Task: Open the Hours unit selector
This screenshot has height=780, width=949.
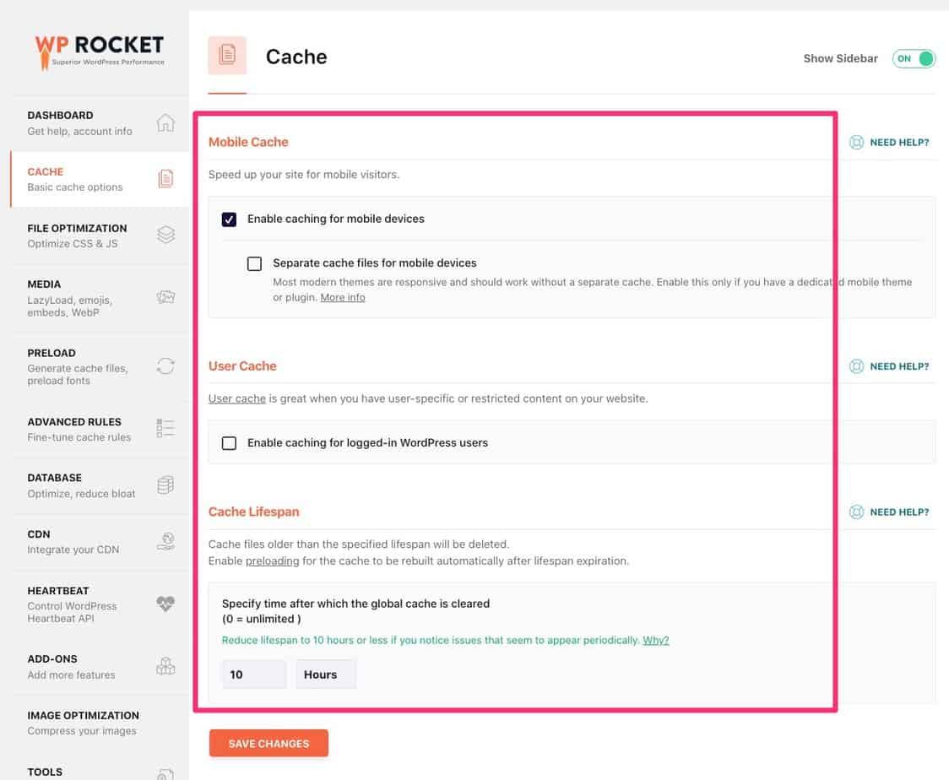Action: click(x=326, y=674)
